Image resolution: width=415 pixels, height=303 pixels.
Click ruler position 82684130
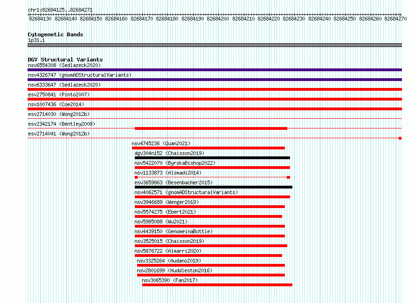pyautogui.click(x=40, y=19)
